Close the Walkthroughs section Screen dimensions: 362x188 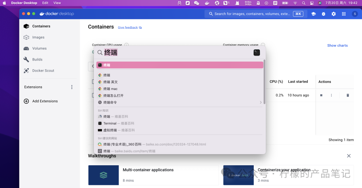tap(349, 156)
